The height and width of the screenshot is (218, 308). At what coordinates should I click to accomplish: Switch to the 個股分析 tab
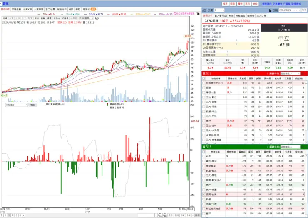62,9
